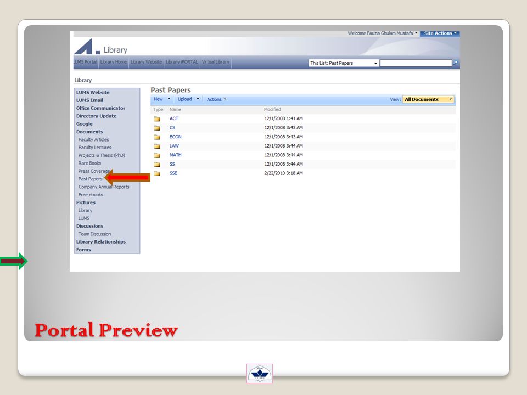The height and width of the screenshot is (395, 527).
Task: Open the ACF folder icon
Action: click(157, 119)
